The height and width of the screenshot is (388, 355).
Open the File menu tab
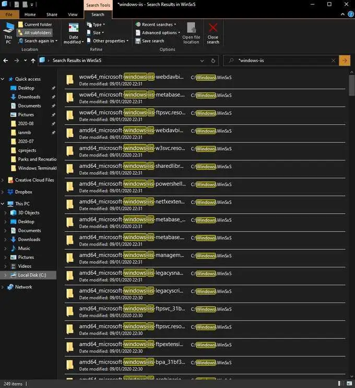[x=9, y=15]
